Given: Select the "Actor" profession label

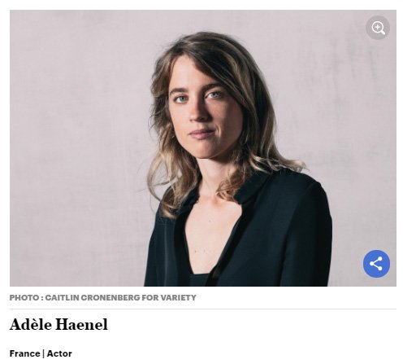Looking at the screenshot, I should [x=59, y=353].
